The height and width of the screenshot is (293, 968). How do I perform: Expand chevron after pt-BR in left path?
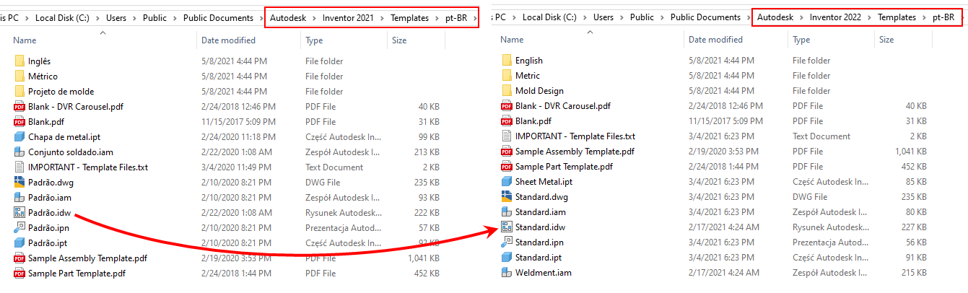(475, 18)
